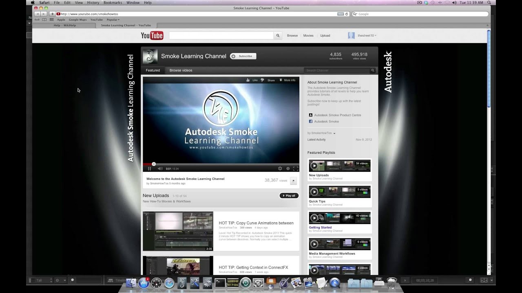Focus the YouTube search input field
The width and height of the screenshot is (522, 293).
click(x=221, y=35)
